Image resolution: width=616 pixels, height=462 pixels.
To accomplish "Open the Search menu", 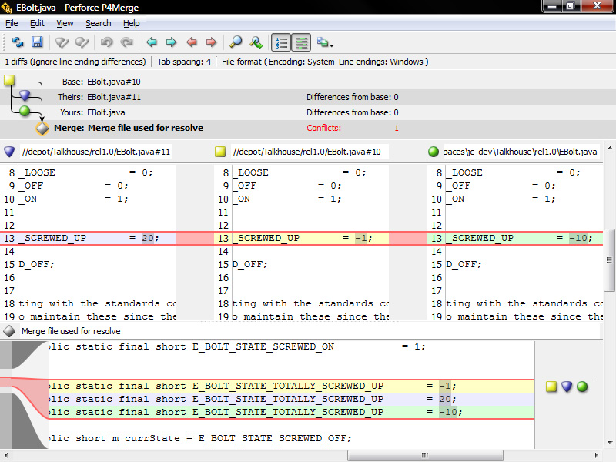I will pos(98,23).
